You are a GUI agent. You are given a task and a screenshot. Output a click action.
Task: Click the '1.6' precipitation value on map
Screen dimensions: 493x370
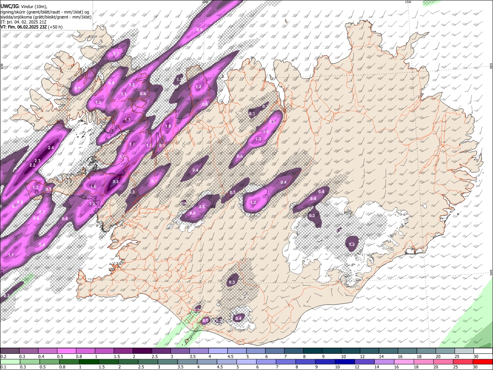(93, 187)
